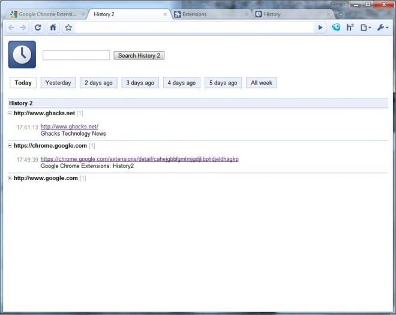Open the History 2 h² extension button

click(x=350, y=27)
